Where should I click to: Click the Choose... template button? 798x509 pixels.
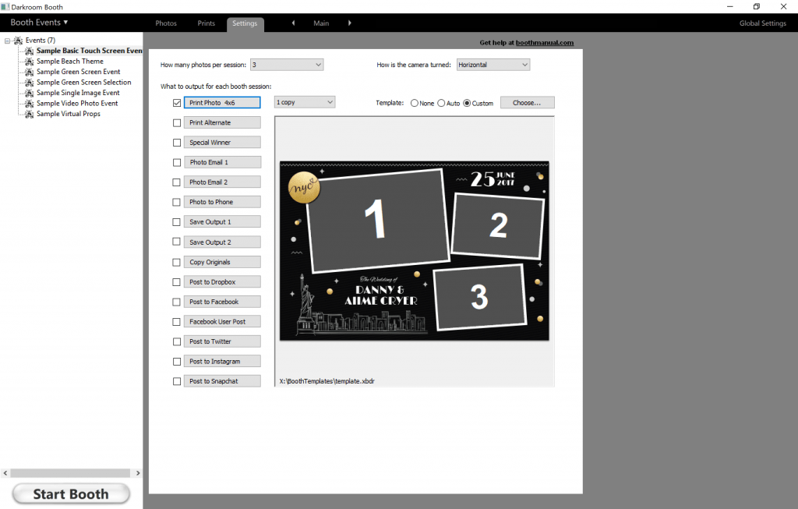click(527, 102)
